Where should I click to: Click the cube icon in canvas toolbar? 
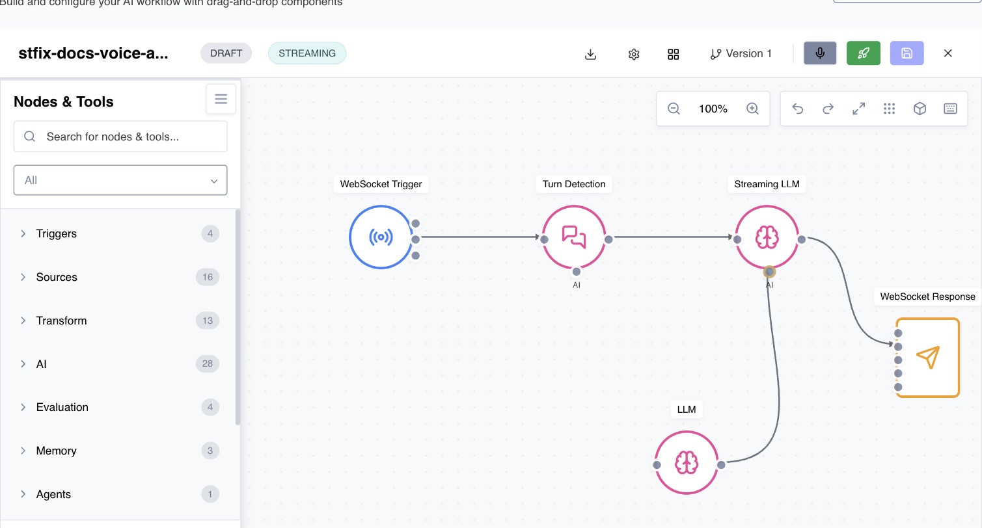920,109
